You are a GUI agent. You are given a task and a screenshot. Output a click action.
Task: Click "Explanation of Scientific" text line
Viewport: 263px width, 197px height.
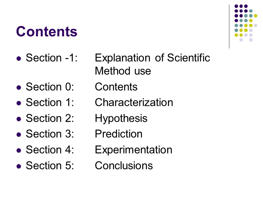(x=152, y=58)
